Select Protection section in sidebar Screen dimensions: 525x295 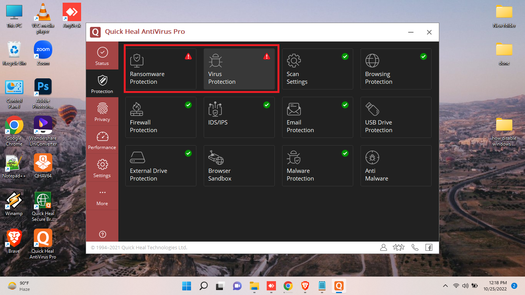click(102, 84)
